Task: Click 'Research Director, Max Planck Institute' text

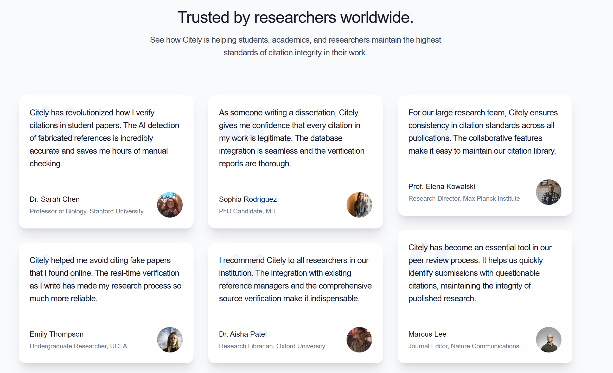Action: [464, 199]
